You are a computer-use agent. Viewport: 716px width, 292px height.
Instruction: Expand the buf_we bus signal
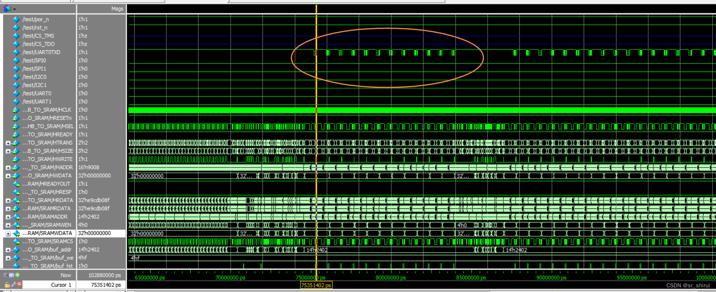click(8, 258)
